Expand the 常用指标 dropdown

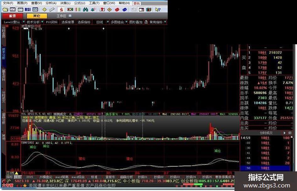(165, 22)
